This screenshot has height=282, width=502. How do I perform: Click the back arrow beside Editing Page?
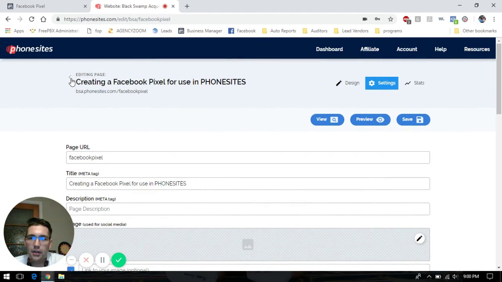pos(70,77)
